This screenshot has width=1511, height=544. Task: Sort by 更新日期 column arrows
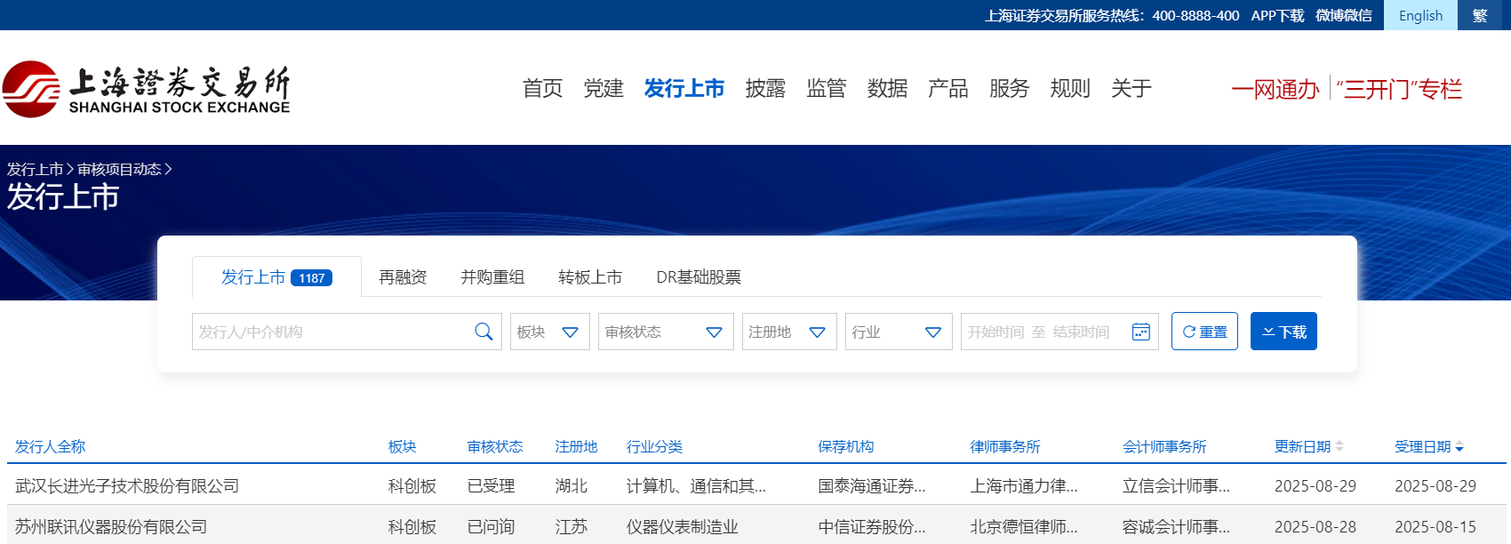[x=1339, y=446]
